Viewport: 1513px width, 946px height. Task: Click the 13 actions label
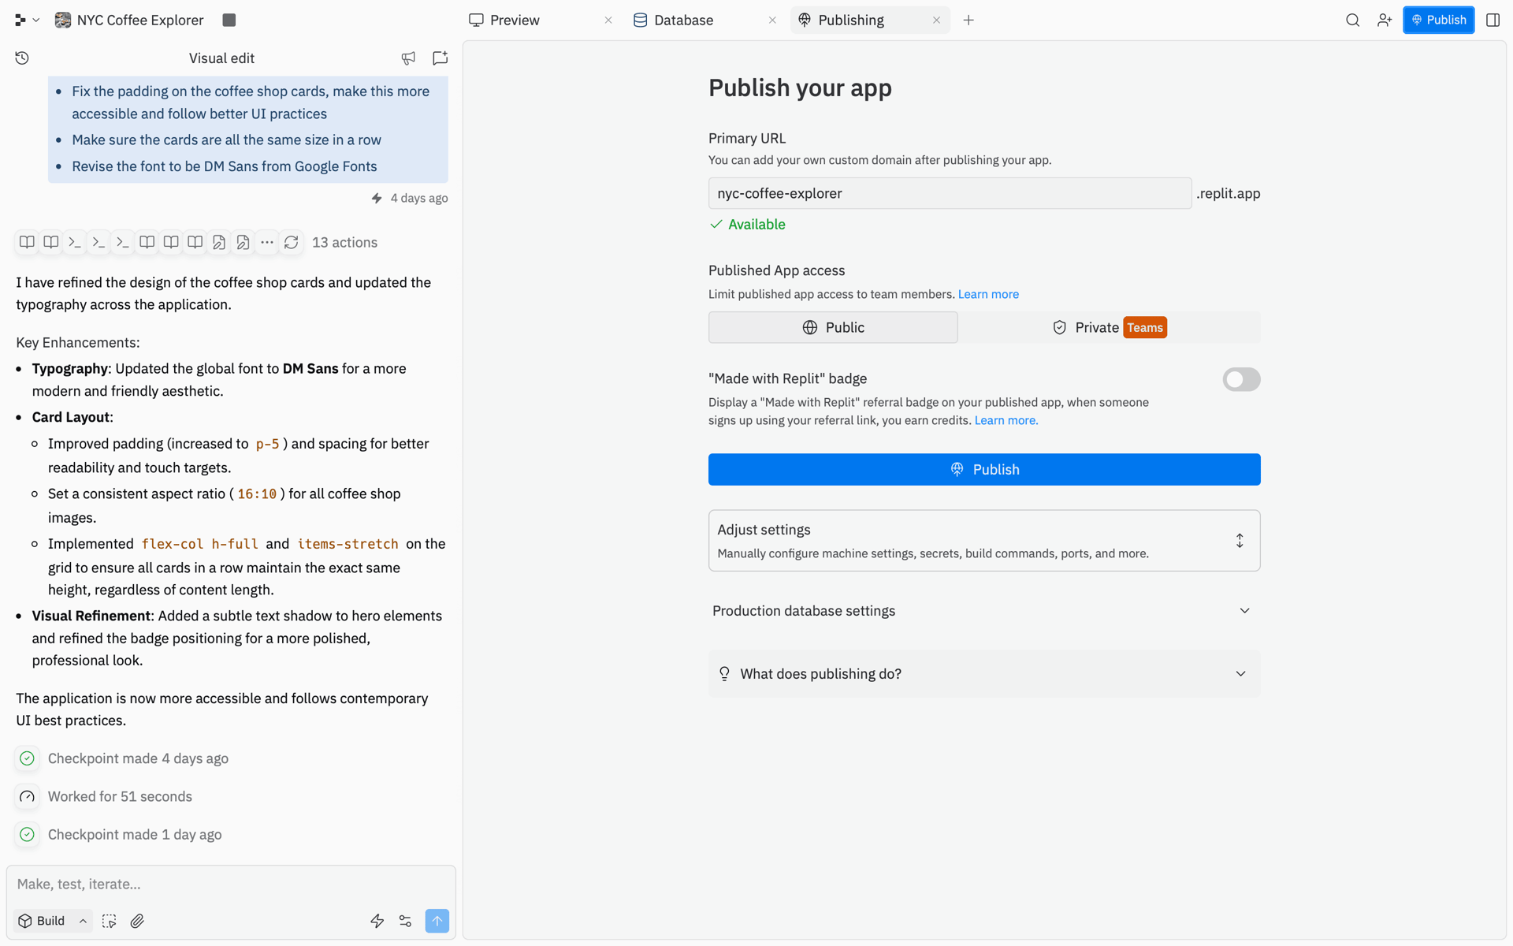click(344, 242)
